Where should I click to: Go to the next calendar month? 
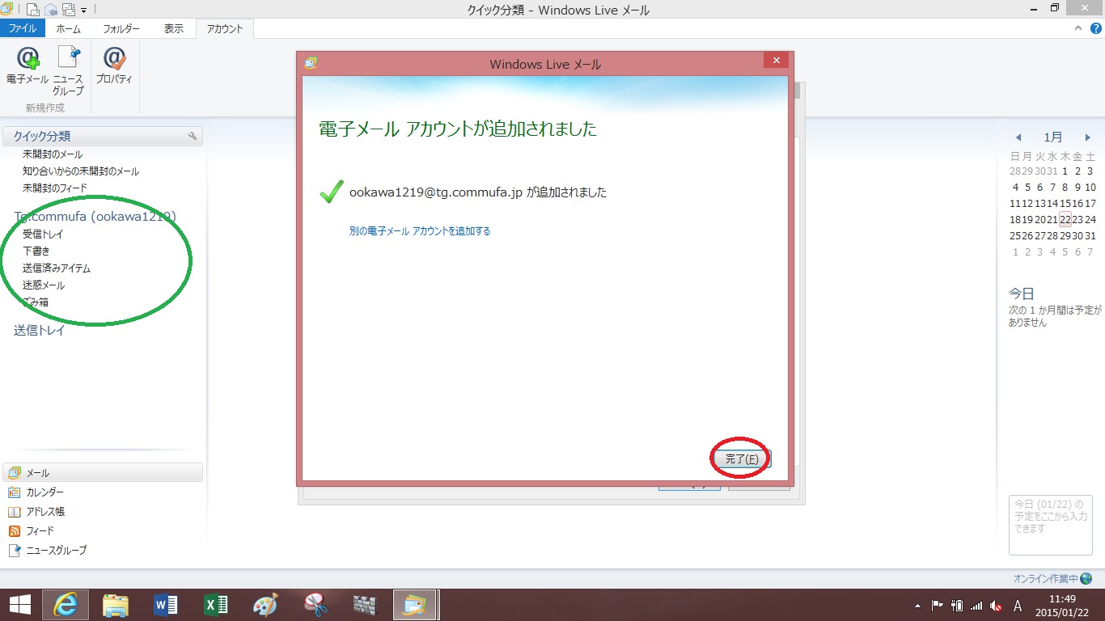coord(1088,137)
